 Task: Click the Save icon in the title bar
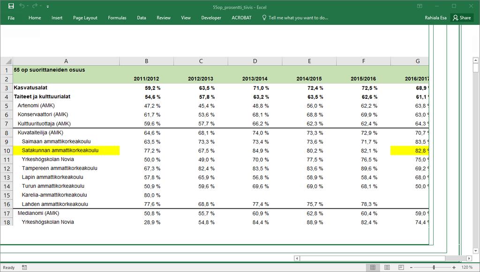[11, 6]
